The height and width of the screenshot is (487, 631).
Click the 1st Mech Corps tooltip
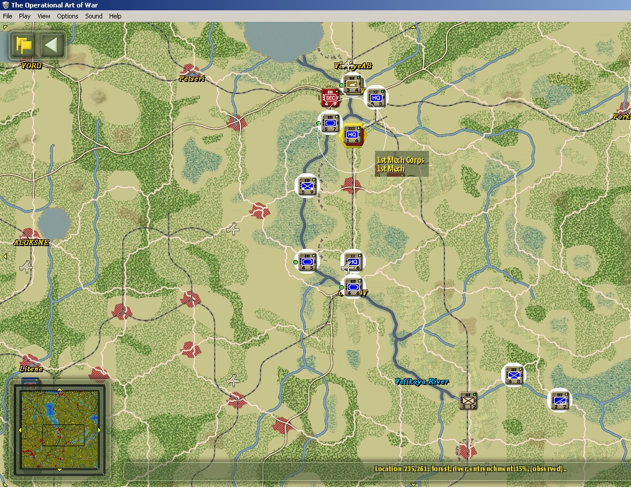click(x=401, y=164)
